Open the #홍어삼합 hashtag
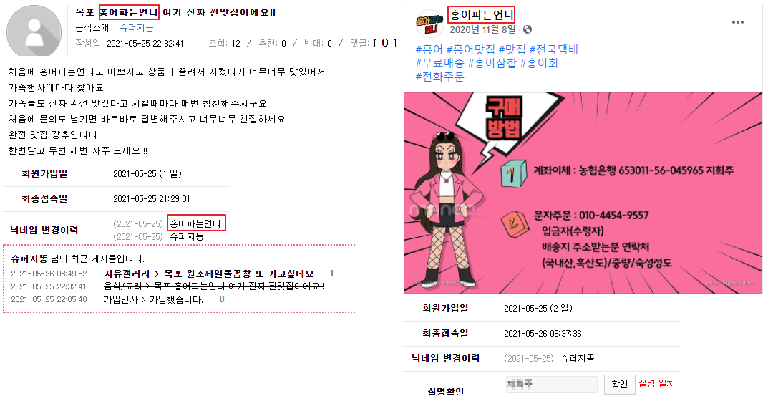768x396 pixels. click(x=492, y=63)
